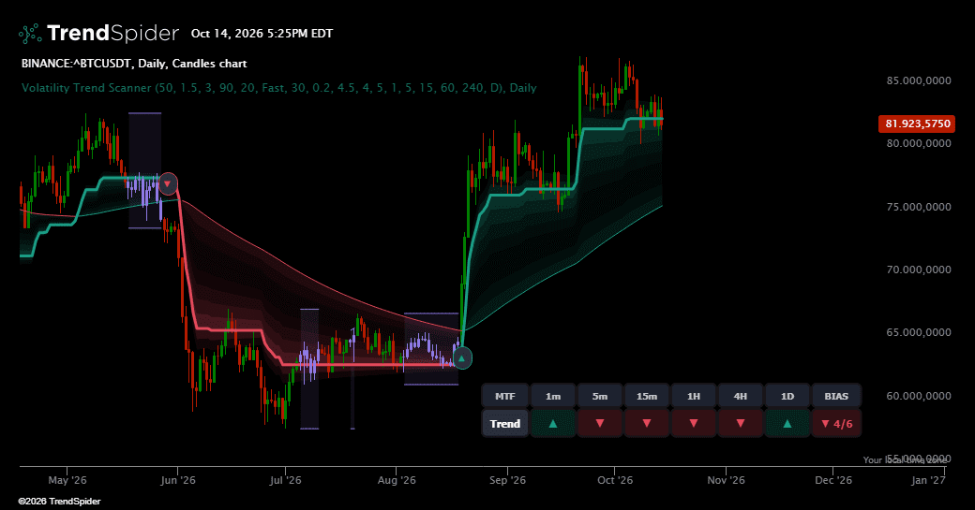Click the 65.000,0000 price axis label
This screenshot has width=975, height=510.
(919, 332)
